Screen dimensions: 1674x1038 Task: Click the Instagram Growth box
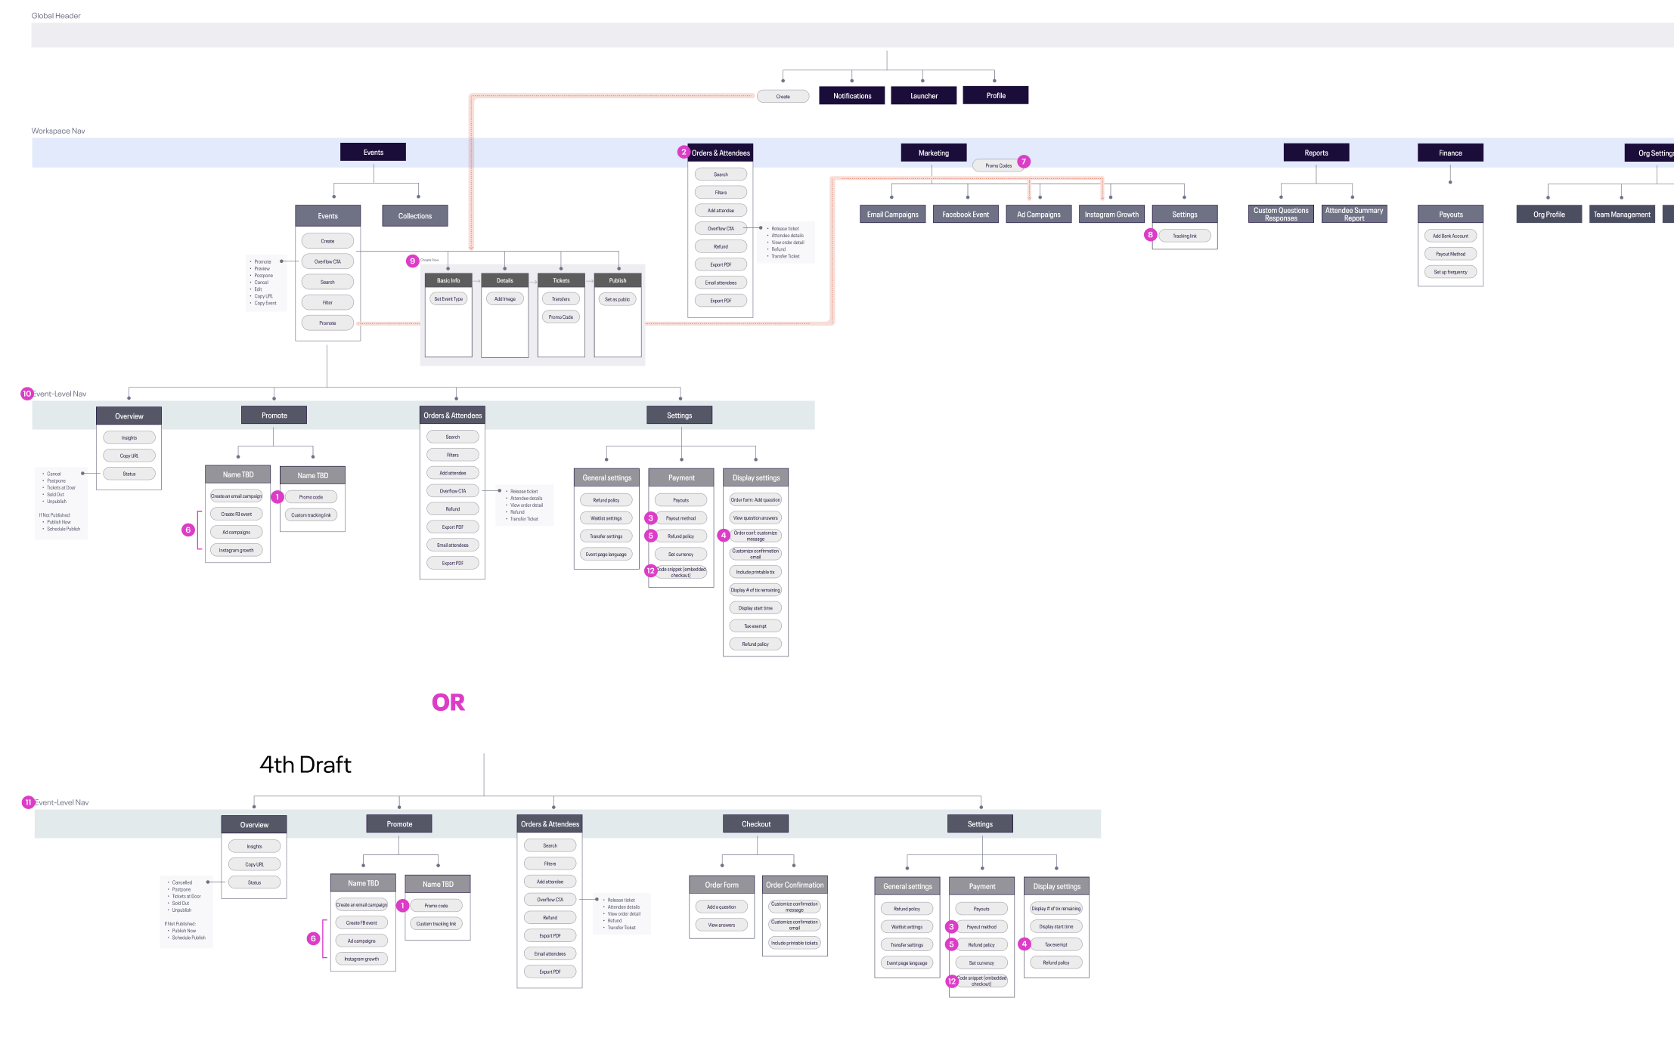[x=1111, y=215]
